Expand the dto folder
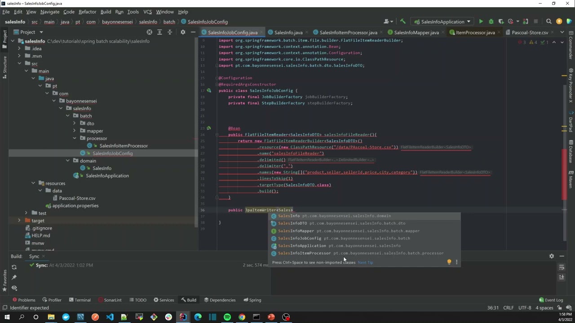 [x=75, y=123]
